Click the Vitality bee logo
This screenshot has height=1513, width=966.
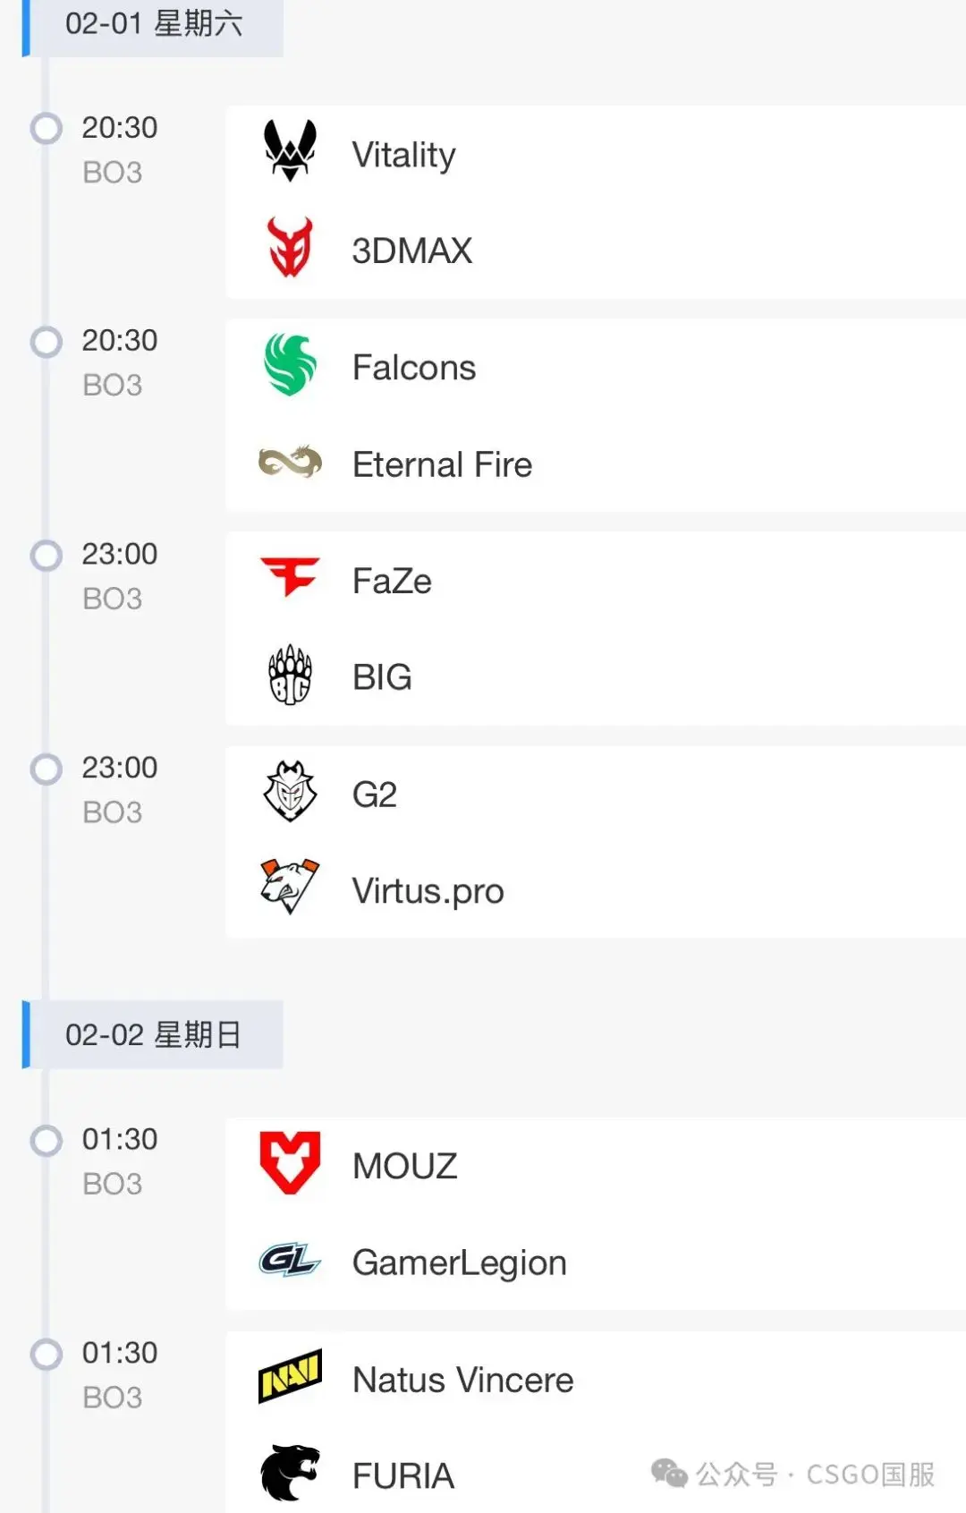coord(290,150)
